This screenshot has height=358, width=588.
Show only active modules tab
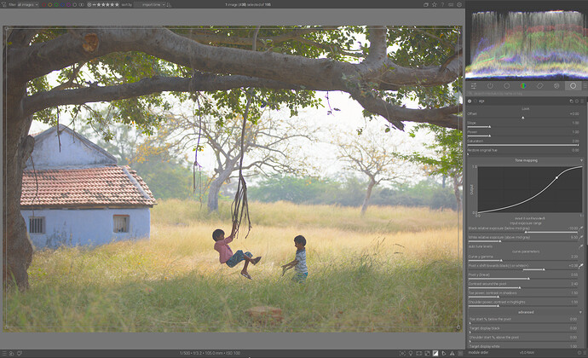pos(490,86)
